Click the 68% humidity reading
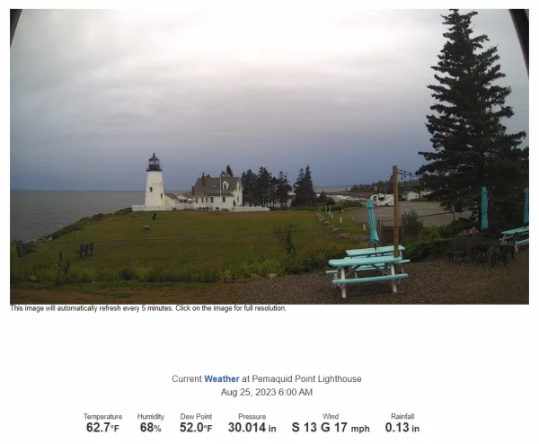539x444 pixels. (151, 428)
